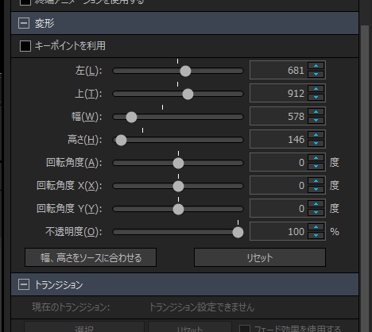Collapse the トランジション section
Screen dimensions: 372x332
(x=24, y=285)
